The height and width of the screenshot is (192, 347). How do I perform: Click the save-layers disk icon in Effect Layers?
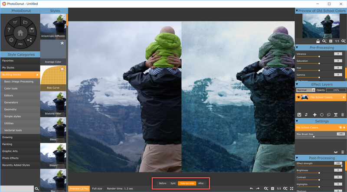tap(299, 114)
